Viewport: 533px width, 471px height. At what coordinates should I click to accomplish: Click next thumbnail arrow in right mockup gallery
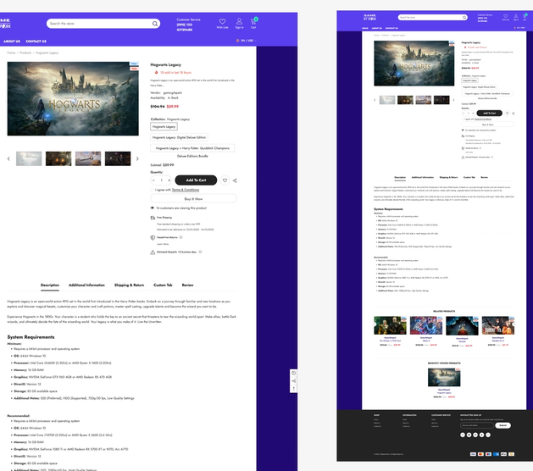click(453, 100)
